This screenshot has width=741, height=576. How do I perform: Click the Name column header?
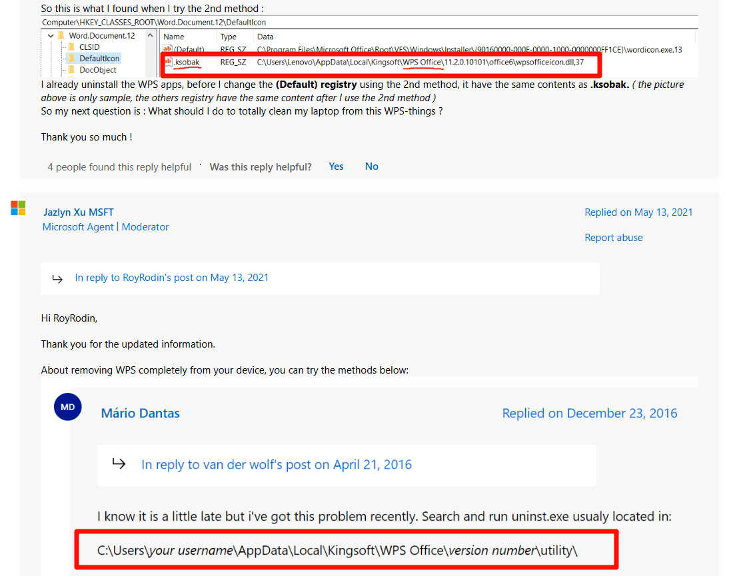pos(173,37)
